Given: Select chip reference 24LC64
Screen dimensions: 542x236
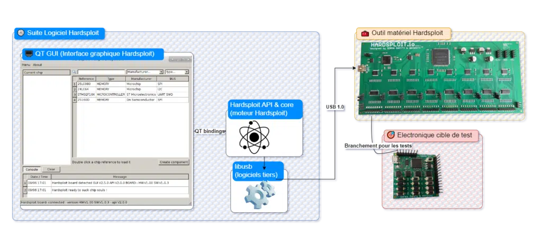Looking at the screenshot, I should pos(86,89).
